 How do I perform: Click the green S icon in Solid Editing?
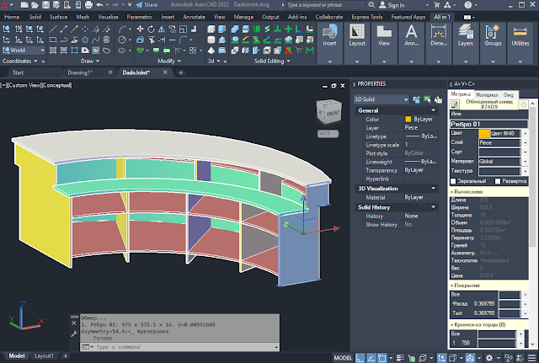pyautogui.click(x=267, y=29)
